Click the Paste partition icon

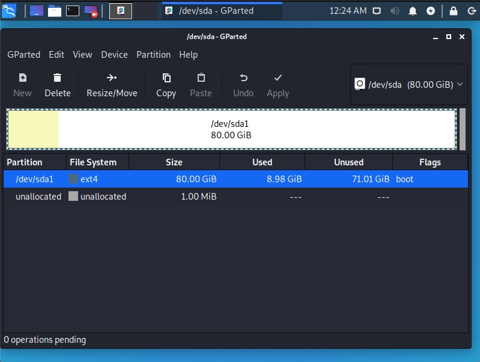201,78
